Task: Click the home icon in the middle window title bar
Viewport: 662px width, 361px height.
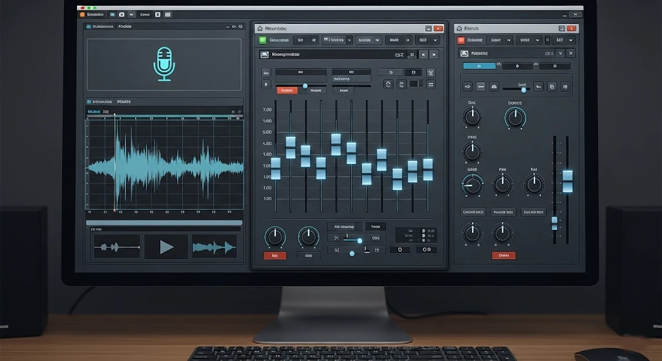Action: (x=260, y=28)
